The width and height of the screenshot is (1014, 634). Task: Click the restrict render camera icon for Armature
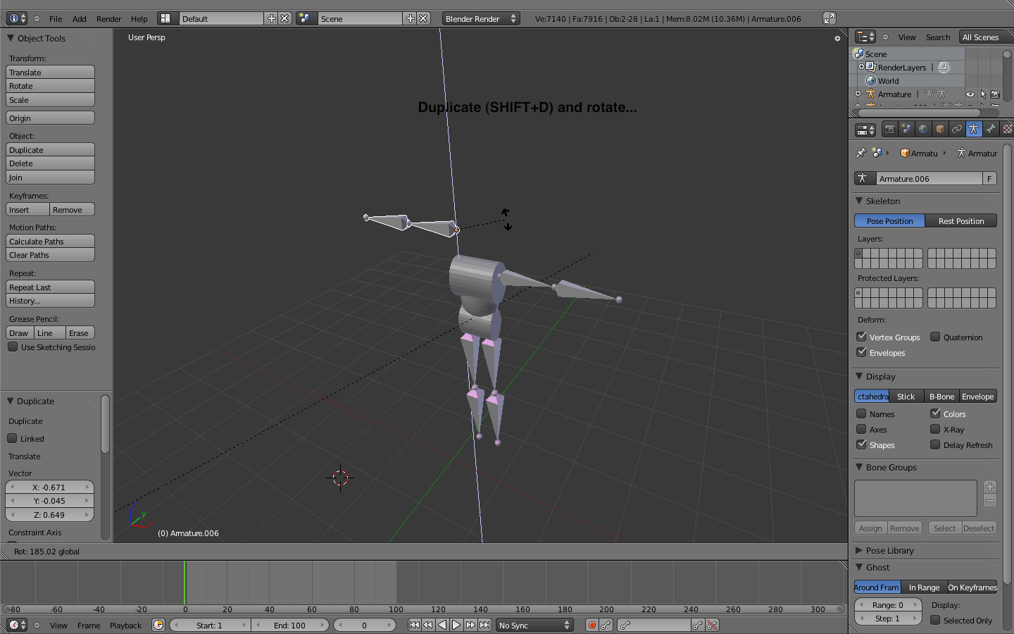pos(996,94)
